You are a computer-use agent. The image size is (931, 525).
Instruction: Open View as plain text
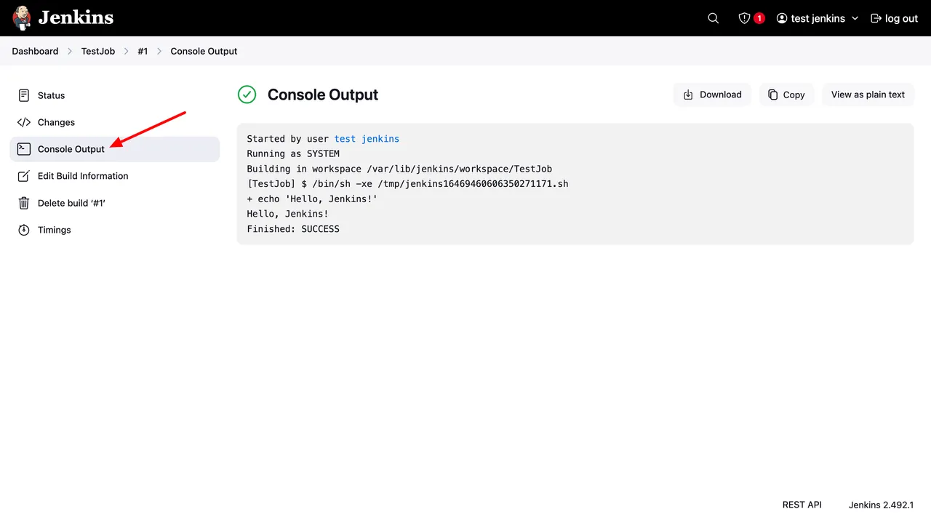coord(868,95)
